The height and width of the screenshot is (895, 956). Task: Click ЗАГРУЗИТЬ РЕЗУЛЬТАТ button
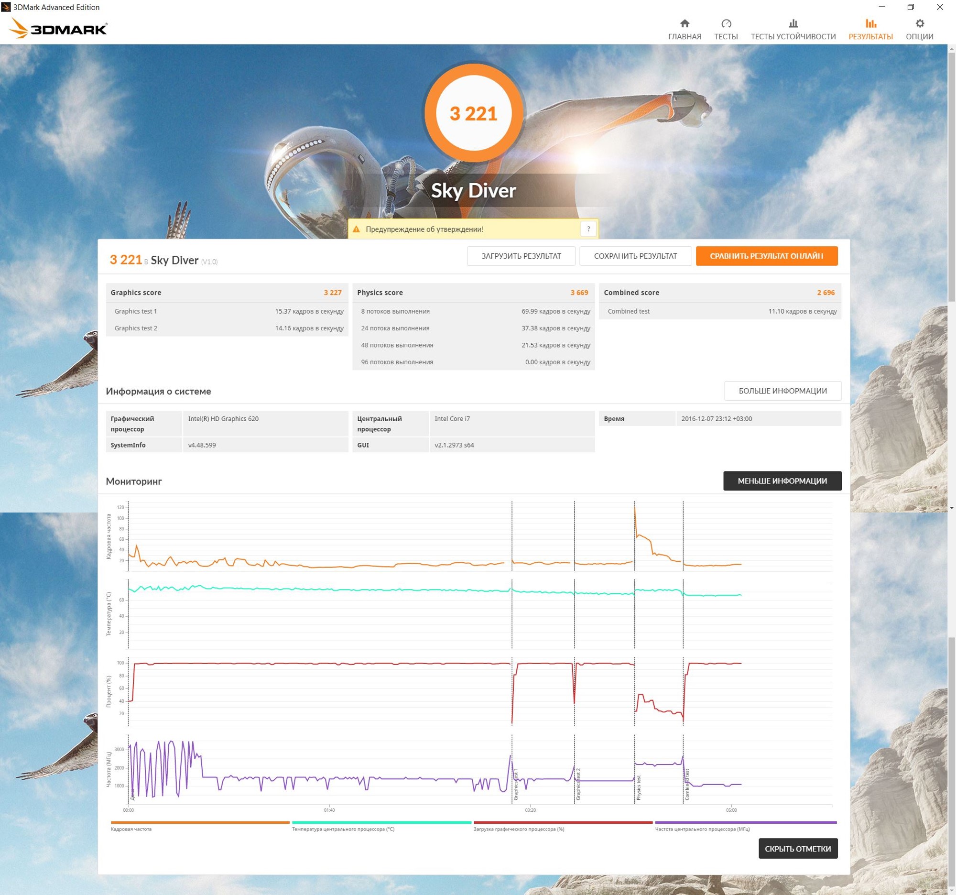521,256
